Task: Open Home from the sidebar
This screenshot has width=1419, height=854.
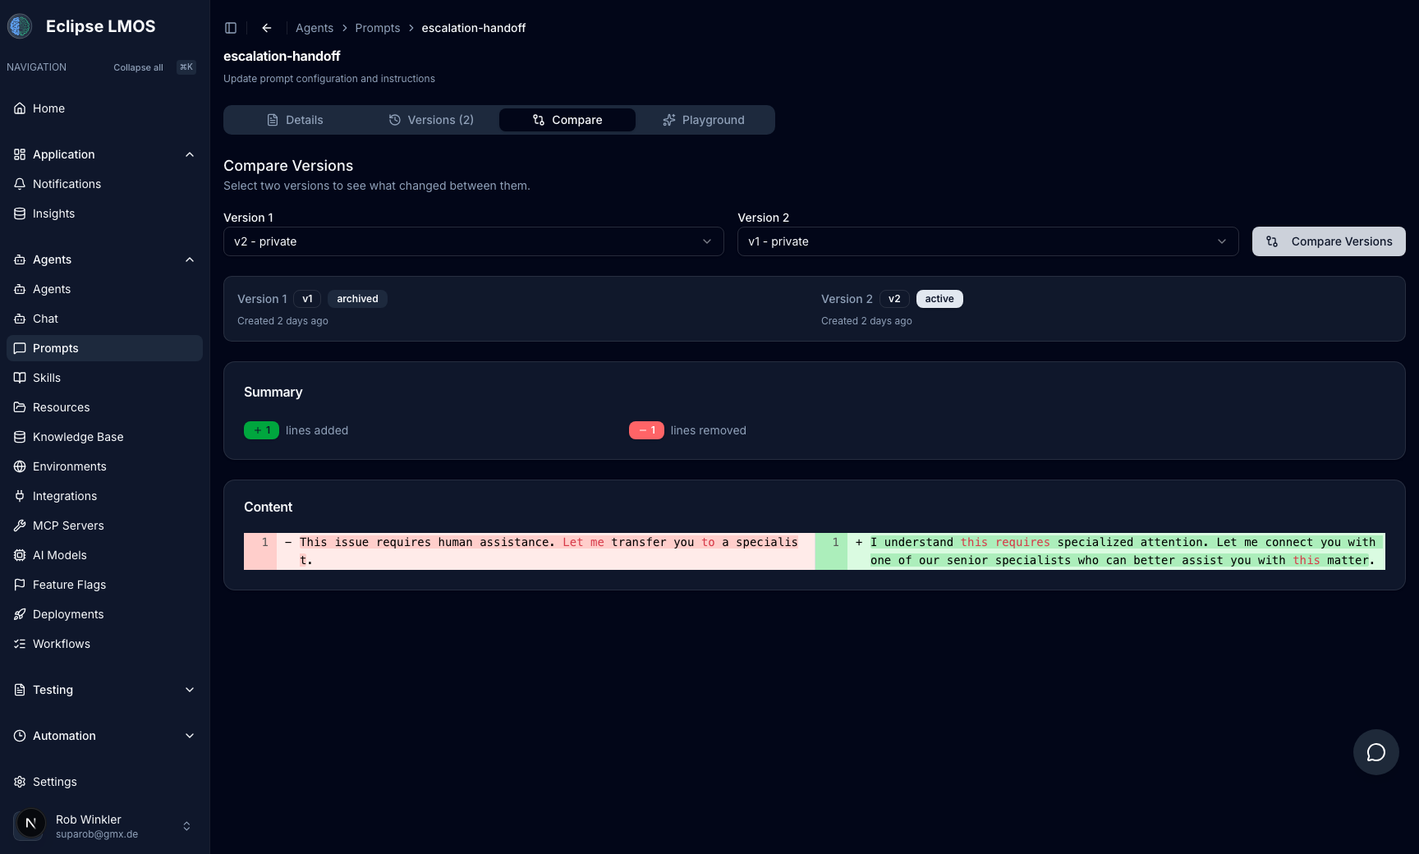Action: (x=104, y=108)
